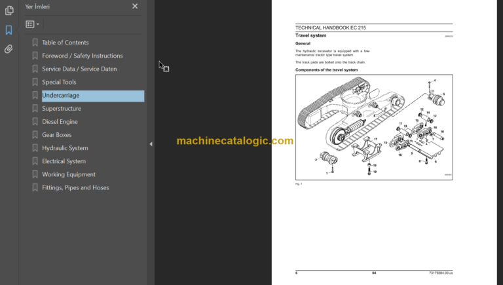Click the 'Yer İmleri' panel title

point(37,7)
